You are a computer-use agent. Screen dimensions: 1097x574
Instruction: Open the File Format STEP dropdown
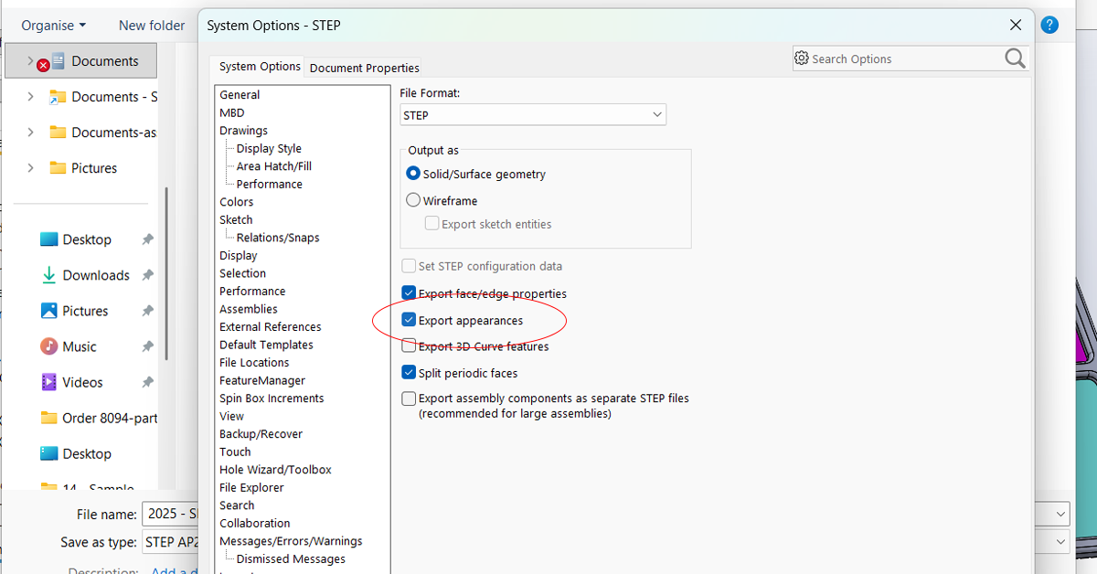click(533, 115)
